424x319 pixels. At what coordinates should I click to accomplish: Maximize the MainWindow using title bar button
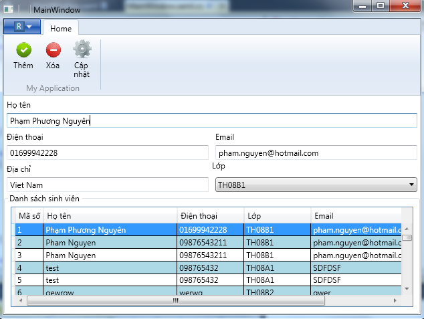click(381, 5)
